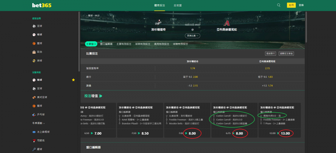Click the Arizona Diamondbacks team logo

[x=226, y=23]
